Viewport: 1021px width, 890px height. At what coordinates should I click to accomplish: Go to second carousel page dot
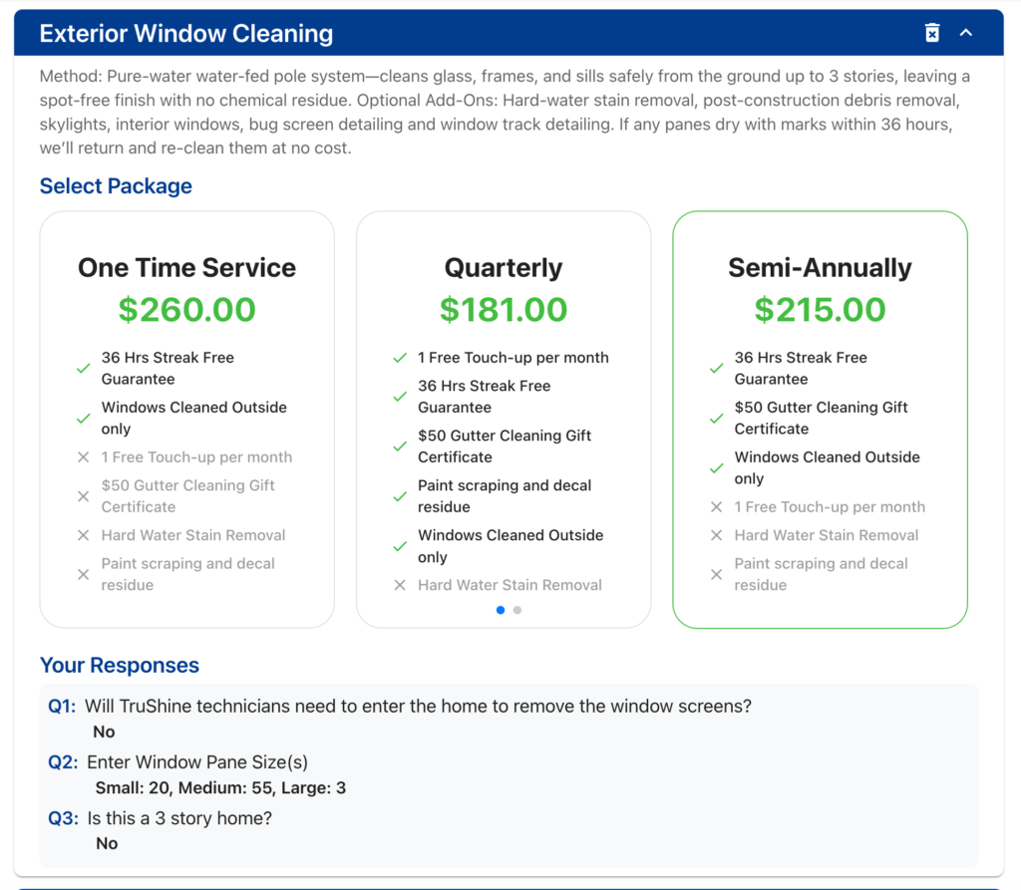tap(517, 610)
